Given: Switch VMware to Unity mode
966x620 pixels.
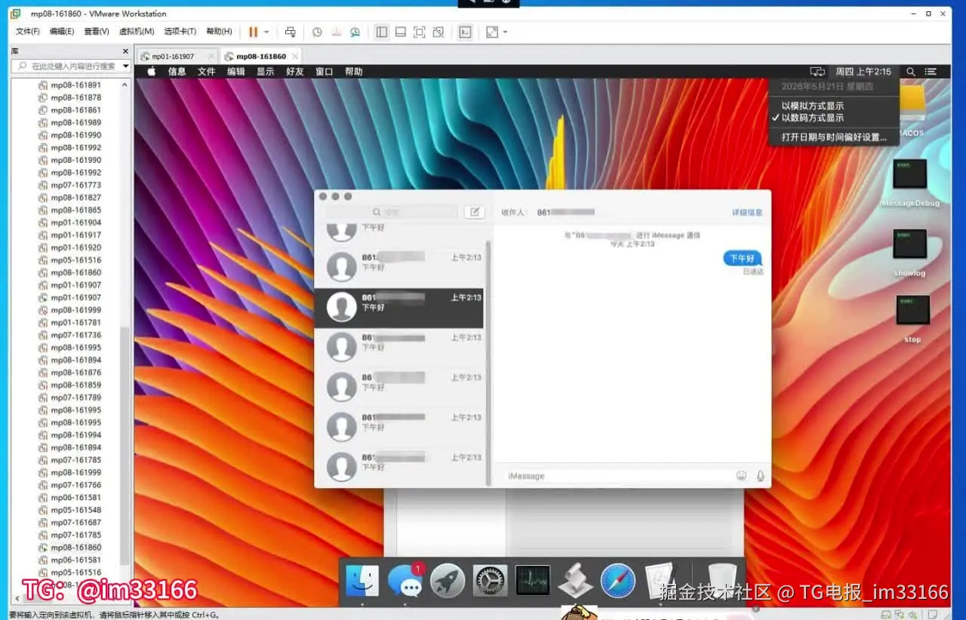Looking at the screenshot, I should click(x=438, y=32).
